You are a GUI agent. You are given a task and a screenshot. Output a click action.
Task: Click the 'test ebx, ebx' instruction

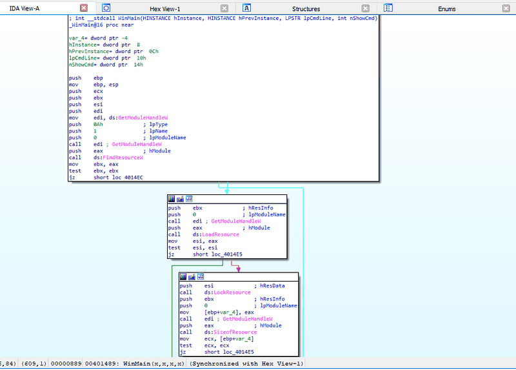pyautogui.click(x=94, y=170)
